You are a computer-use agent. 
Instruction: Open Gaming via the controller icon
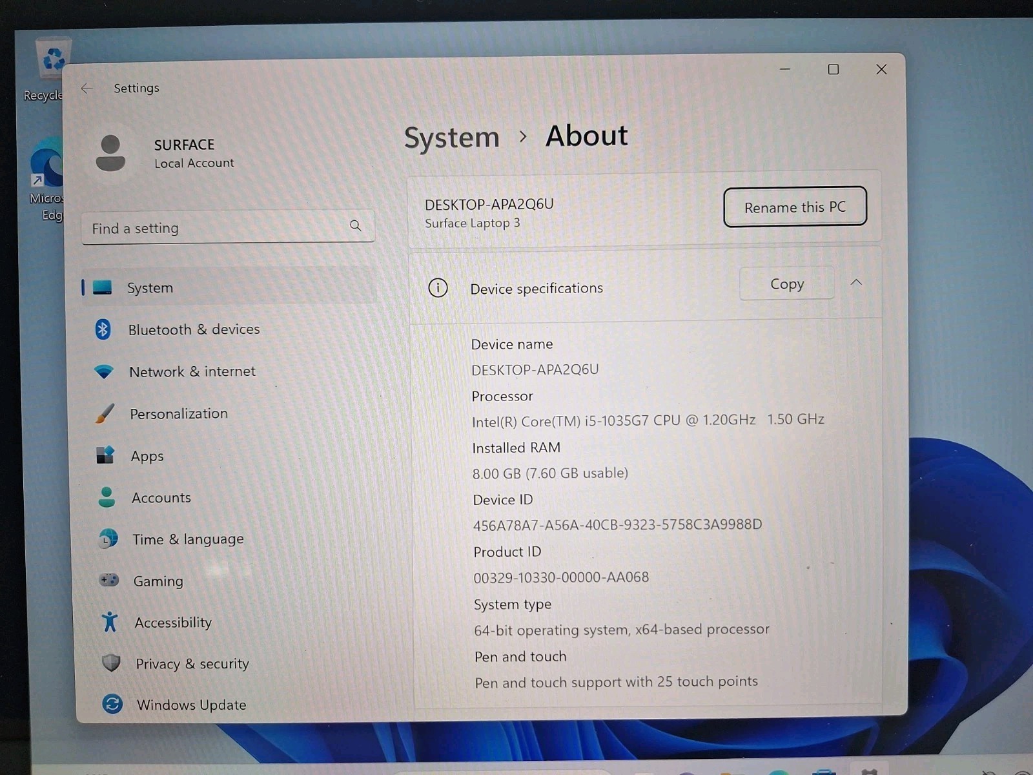(108, 580)
